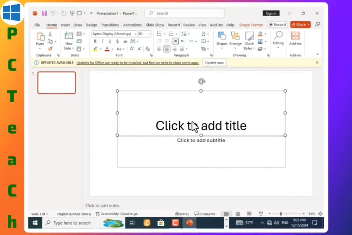Open Task View on the taskbar
Screen dimensions: 352x235
tap(132, 223)
